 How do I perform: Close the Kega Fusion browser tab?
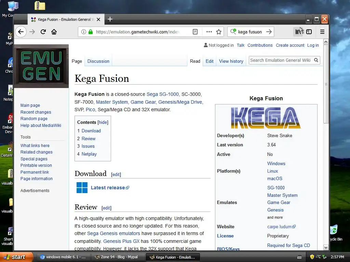click(98, 19)
